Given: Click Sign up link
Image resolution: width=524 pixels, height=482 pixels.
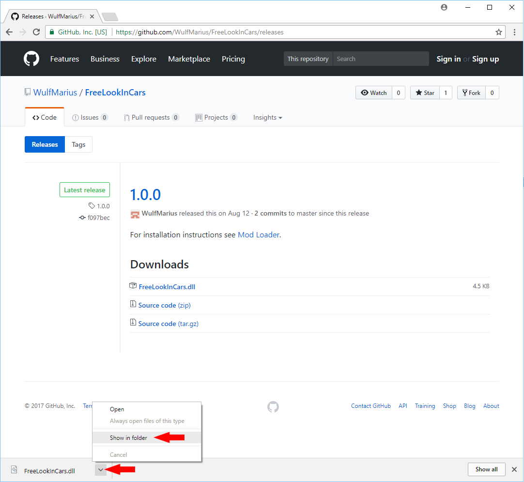Looking at the screenshot, I should (x=485, y=59).
